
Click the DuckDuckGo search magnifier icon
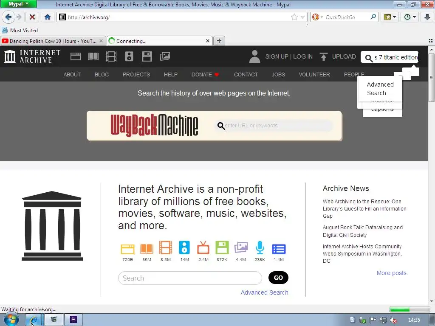373,17
